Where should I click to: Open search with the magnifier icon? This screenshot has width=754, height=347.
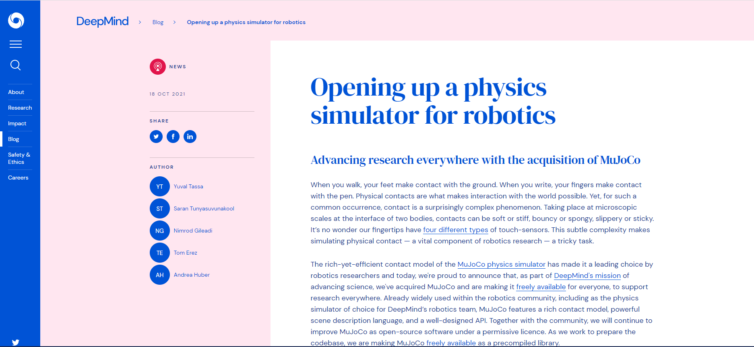pos(16,65)
